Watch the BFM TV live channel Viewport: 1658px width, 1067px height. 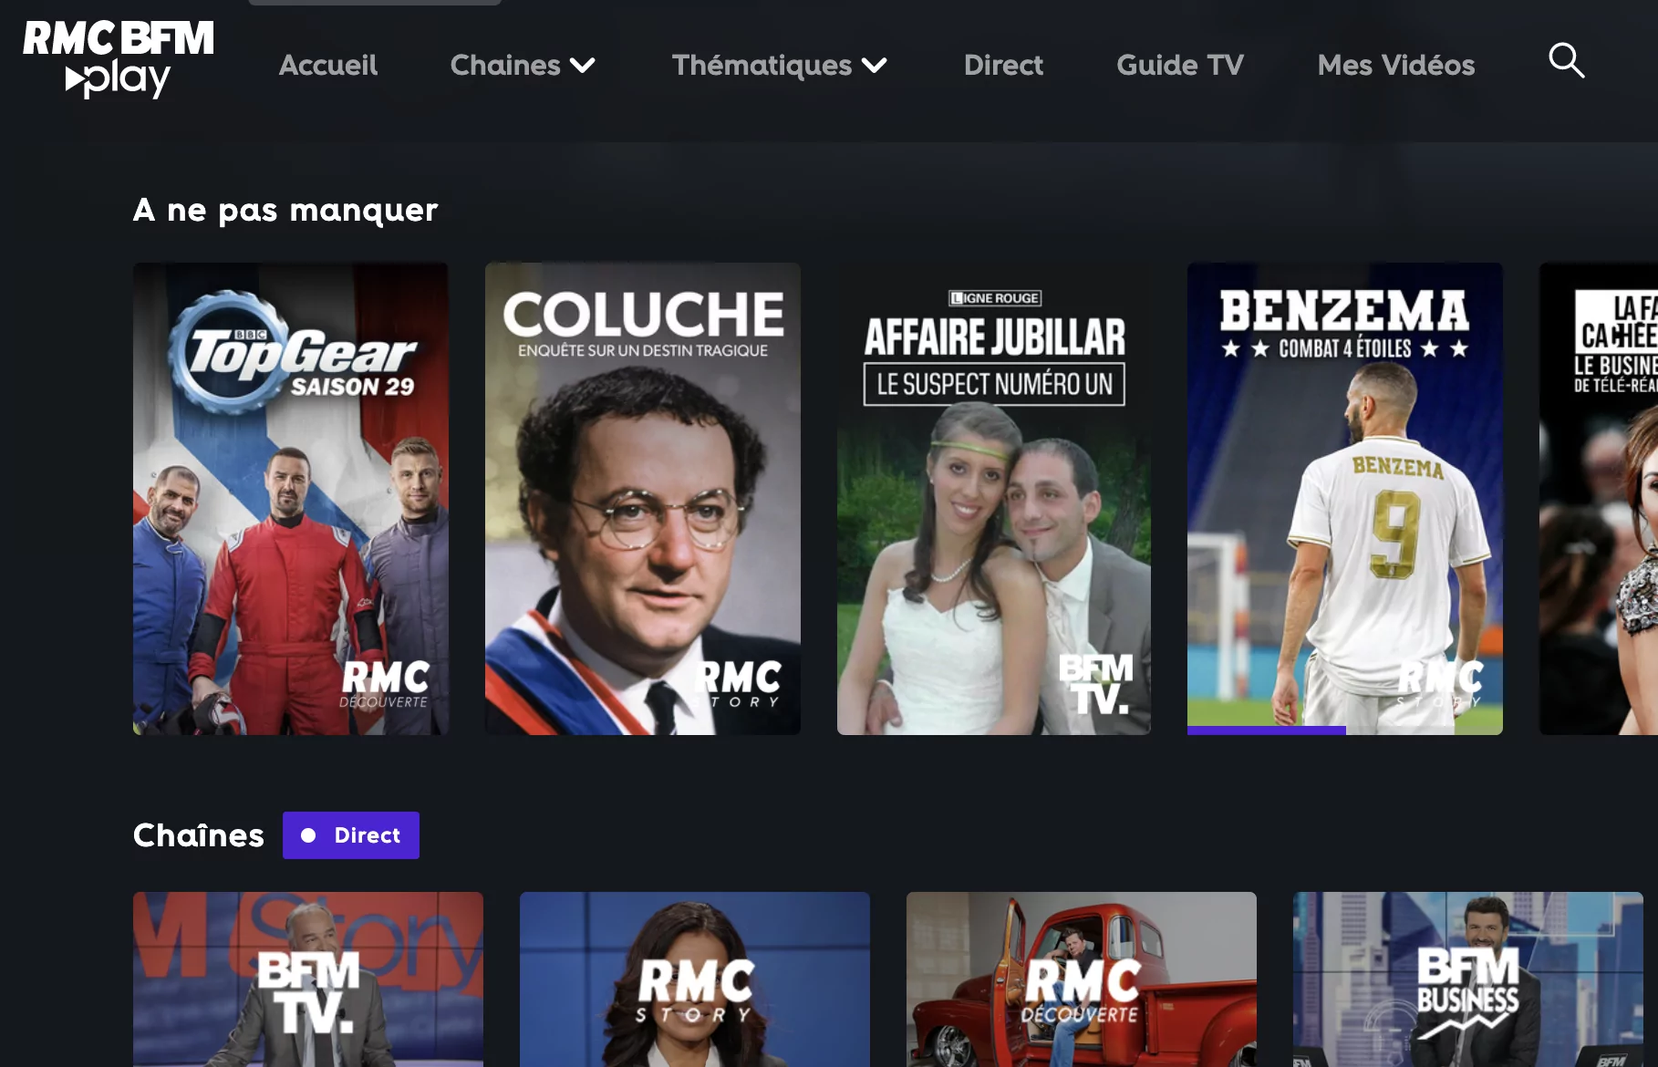[308, 979]
